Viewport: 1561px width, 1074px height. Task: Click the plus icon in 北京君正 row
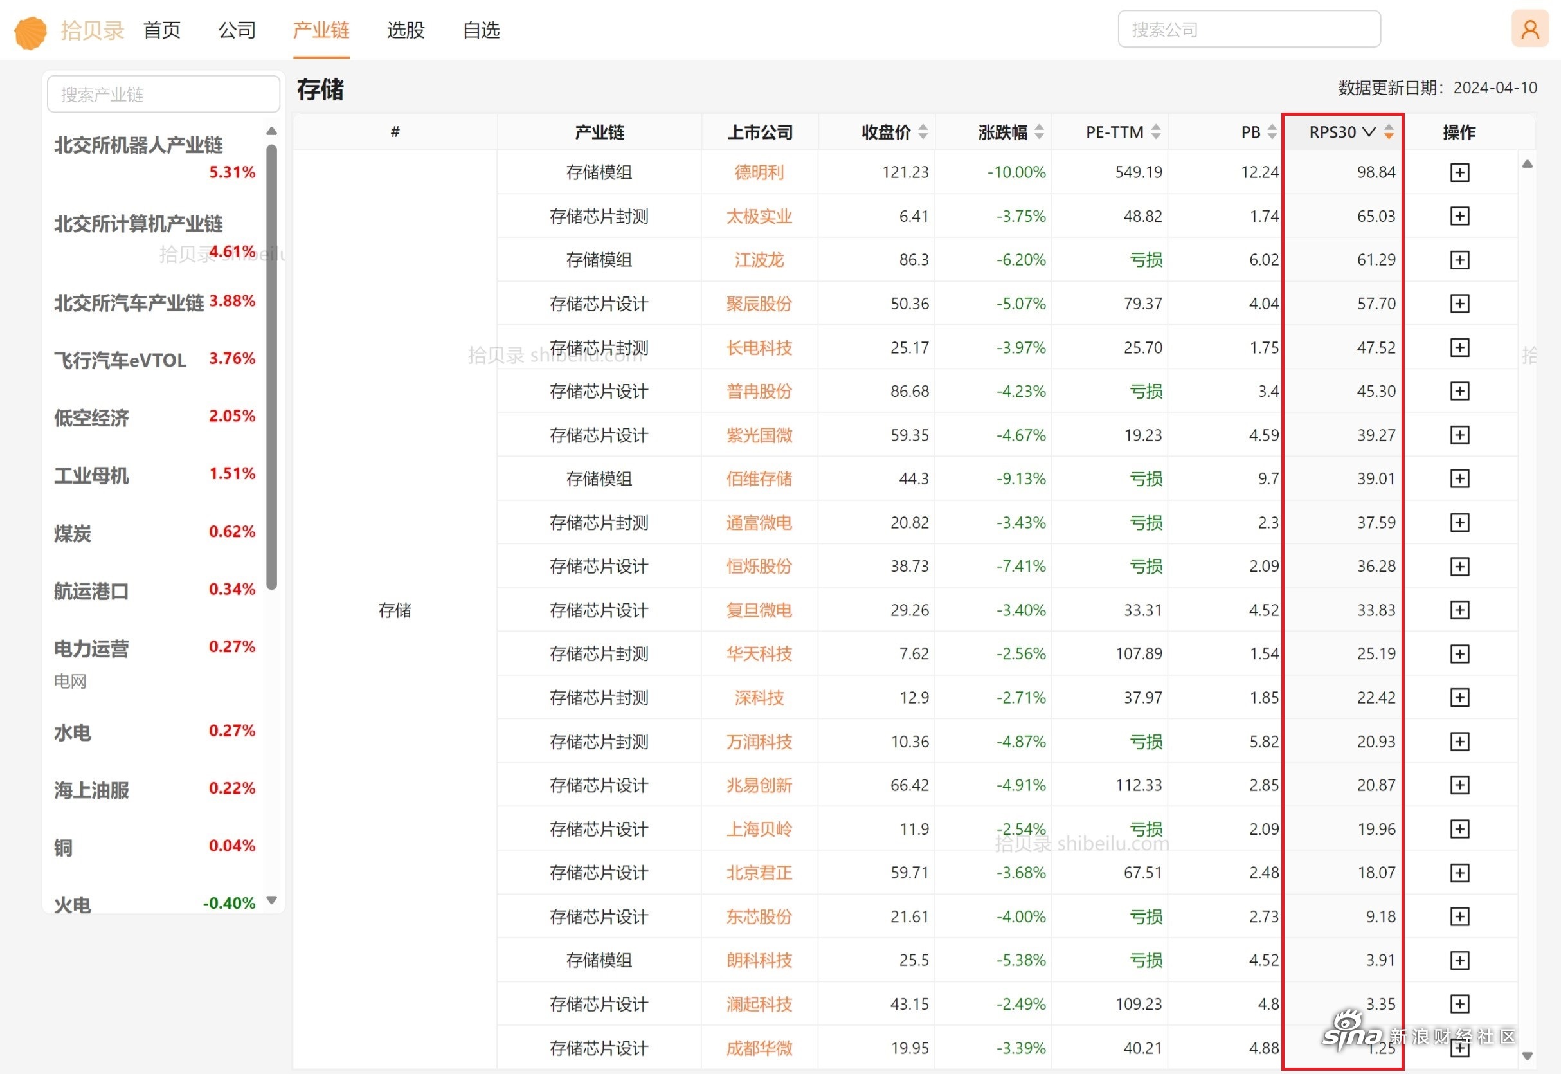click(x=1459, y=873)
